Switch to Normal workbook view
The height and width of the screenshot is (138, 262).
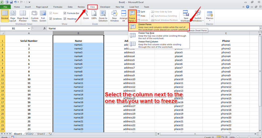[5, 16]
